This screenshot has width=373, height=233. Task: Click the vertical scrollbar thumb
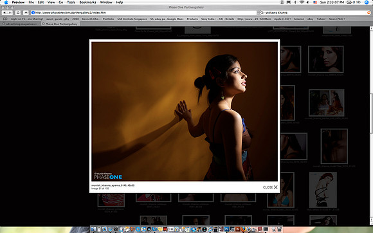371,113
